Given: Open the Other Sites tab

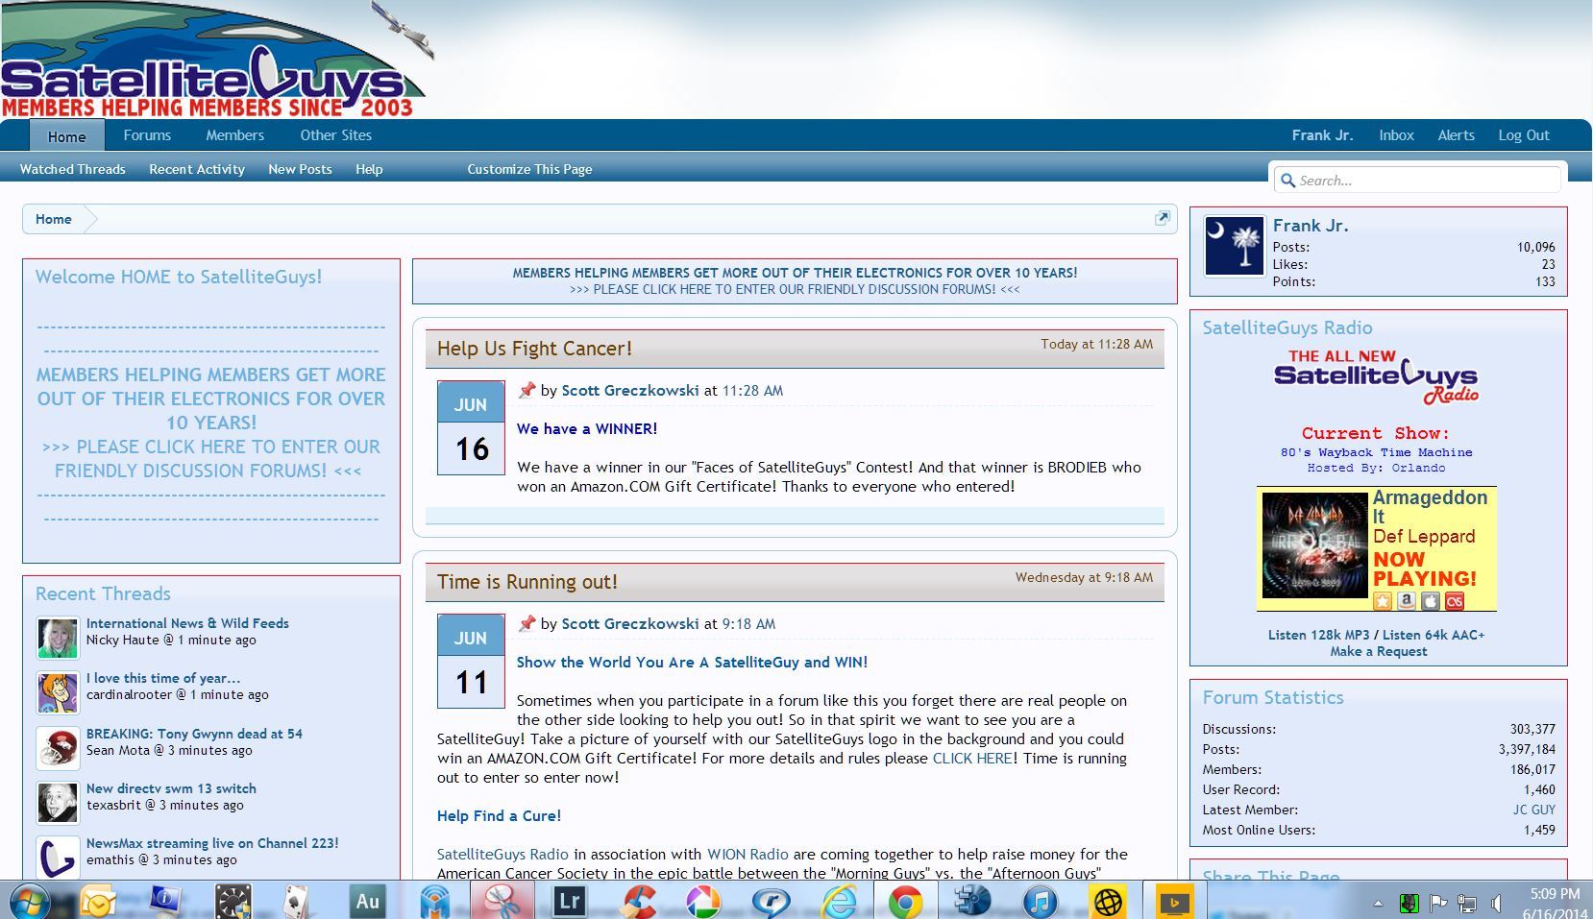Looking at the screenshot, I should 335,135.
